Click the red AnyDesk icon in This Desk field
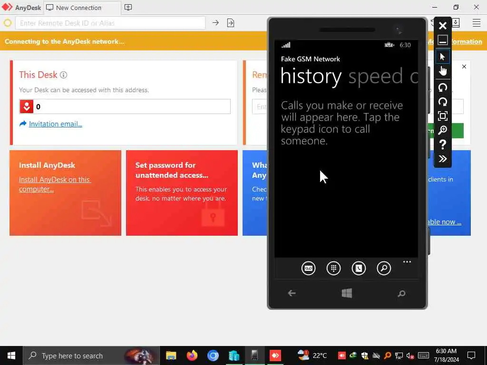Screen dimensions: 487x365 27,106
